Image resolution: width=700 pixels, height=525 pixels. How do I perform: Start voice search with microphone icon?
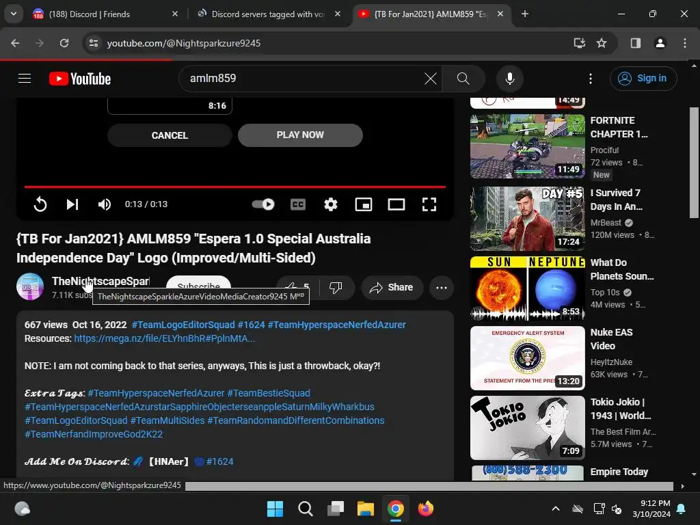509,79
